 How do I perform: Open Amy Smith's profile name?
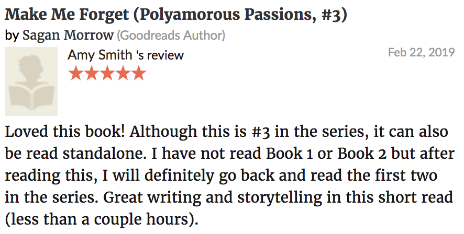[100, 55]
